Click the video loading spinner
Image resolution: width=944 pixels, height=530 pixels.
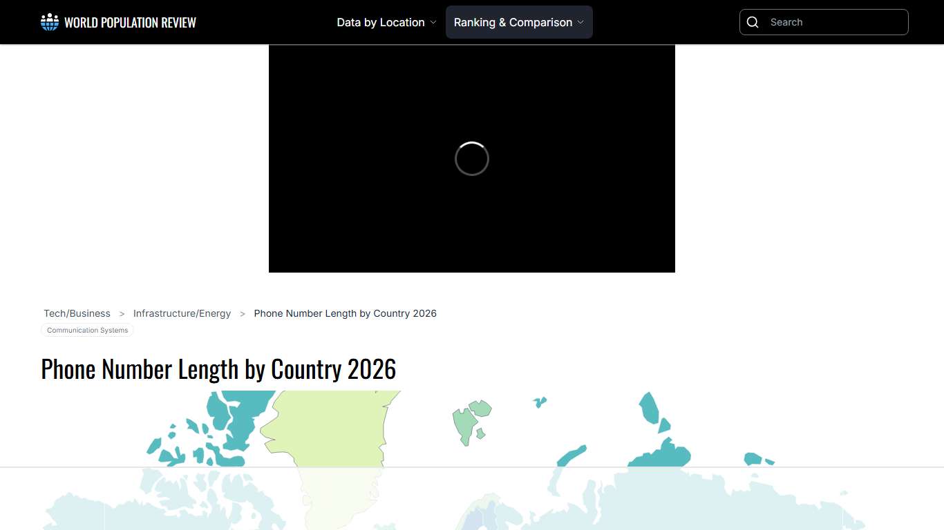[472, 159]
